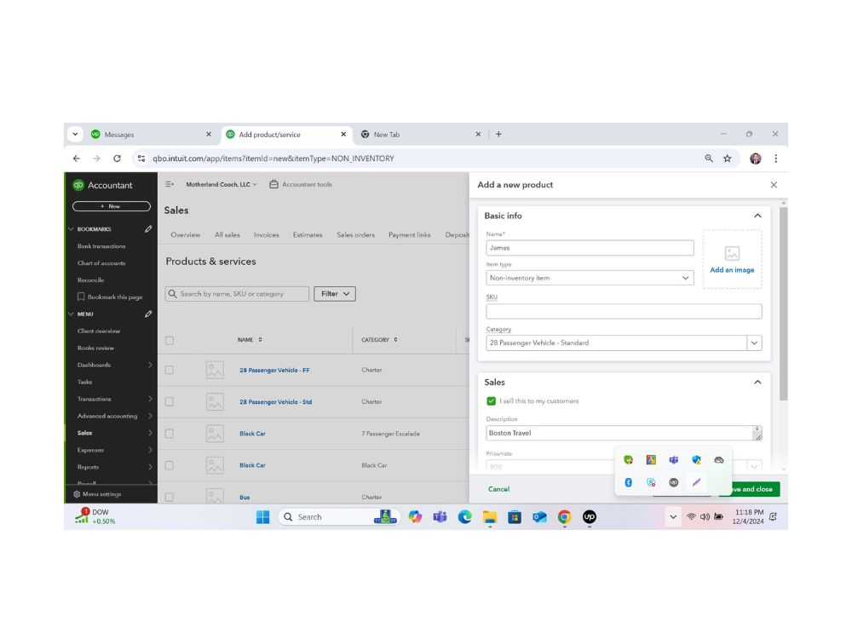Show hidden tray icons chevron
This screenshot has width=852, height=639.
[673, 517]
